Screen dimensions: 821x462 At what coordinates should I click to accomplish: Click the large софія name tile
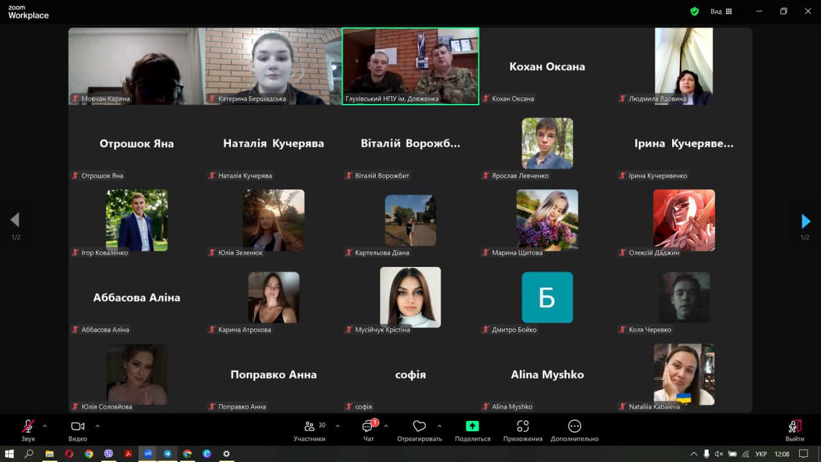[x=410, y=374]
